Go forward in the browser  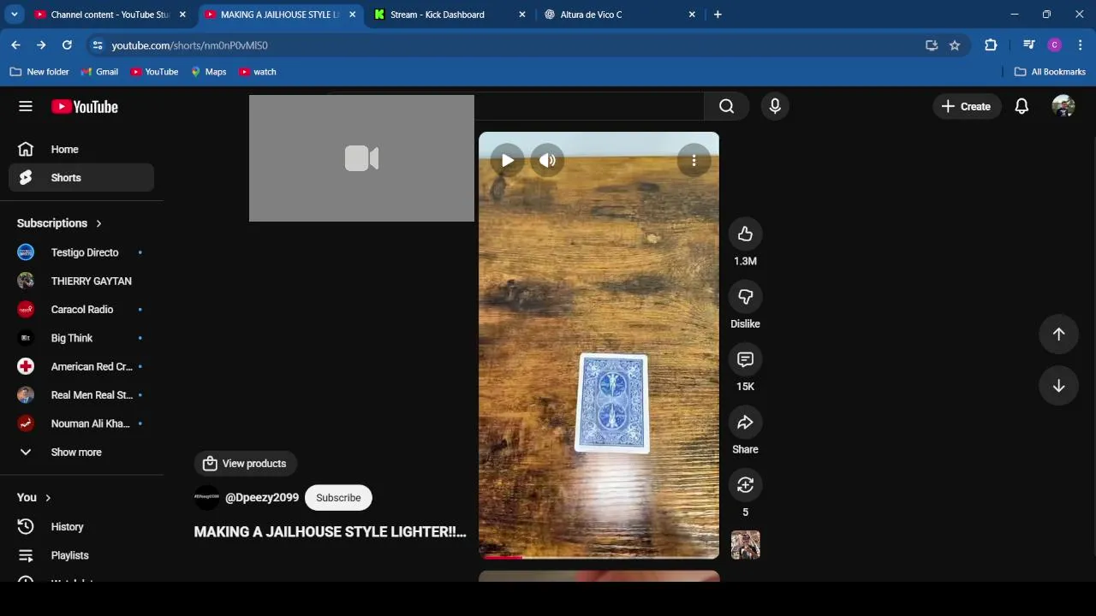41,45
